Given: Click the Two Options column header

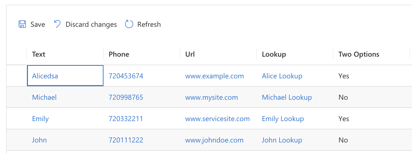Looking at the screenshot, I should pos(359,54).
